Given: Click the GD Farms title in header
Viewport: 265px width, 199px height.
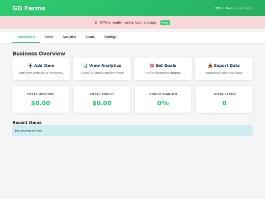Looking at the screenshot, I should pos(29,8).
